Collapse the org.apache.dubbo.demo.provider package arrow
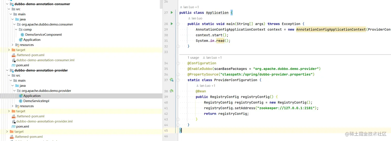Image resolution: width=391 pixels, height=141 pixels. click(14, 91)
